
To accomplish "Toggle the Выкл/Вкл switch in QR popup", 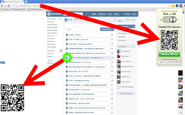I will [x=169, y=20].
